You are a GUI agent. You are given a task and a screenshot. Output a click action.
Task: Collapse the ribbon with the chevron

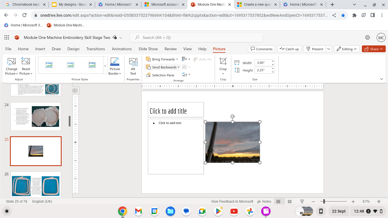381,79
